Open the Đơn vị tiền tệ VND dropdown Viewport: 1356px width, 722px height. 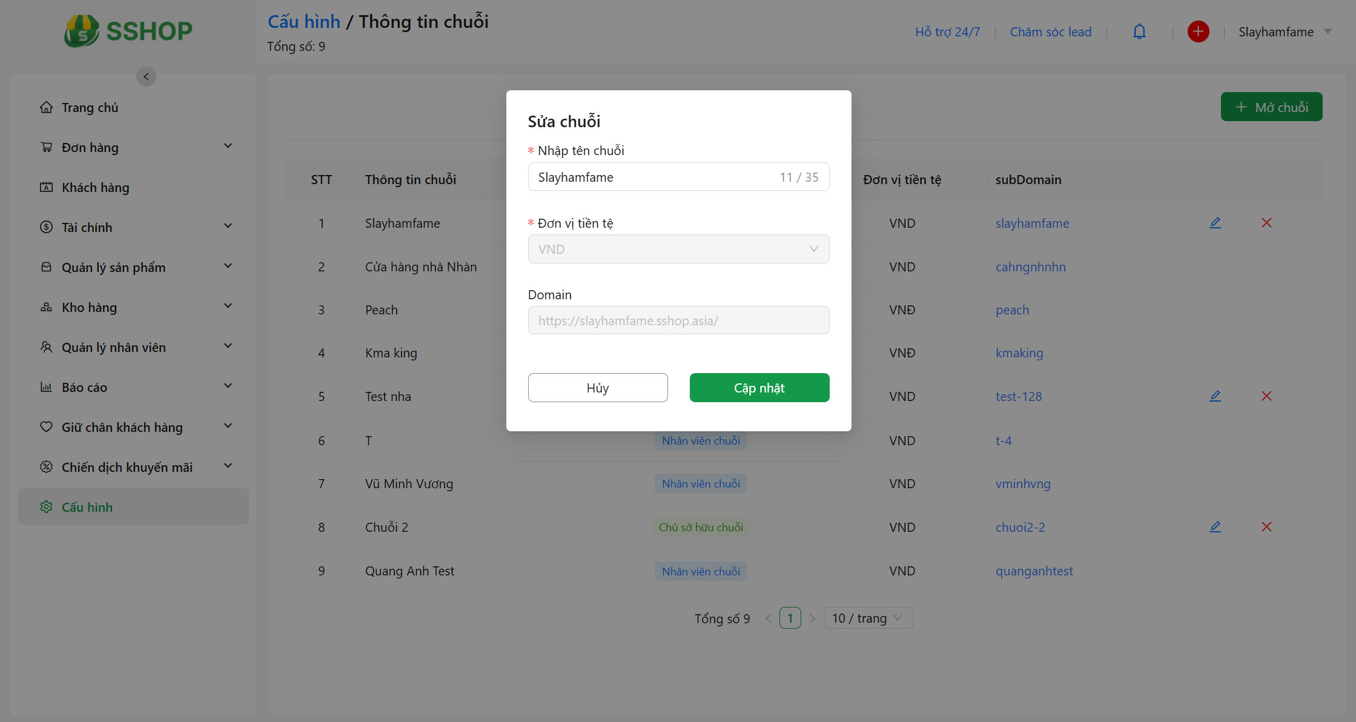(x=678, y=249)
